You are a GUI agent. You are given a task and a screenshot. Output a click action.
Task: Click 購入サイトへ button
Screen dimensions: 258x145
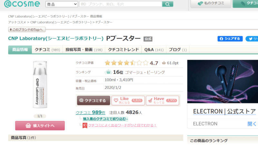(x=40, y=126)
